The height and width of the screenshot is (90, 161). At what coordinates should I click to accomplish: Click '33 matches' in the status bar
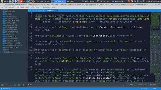point(7,89)
